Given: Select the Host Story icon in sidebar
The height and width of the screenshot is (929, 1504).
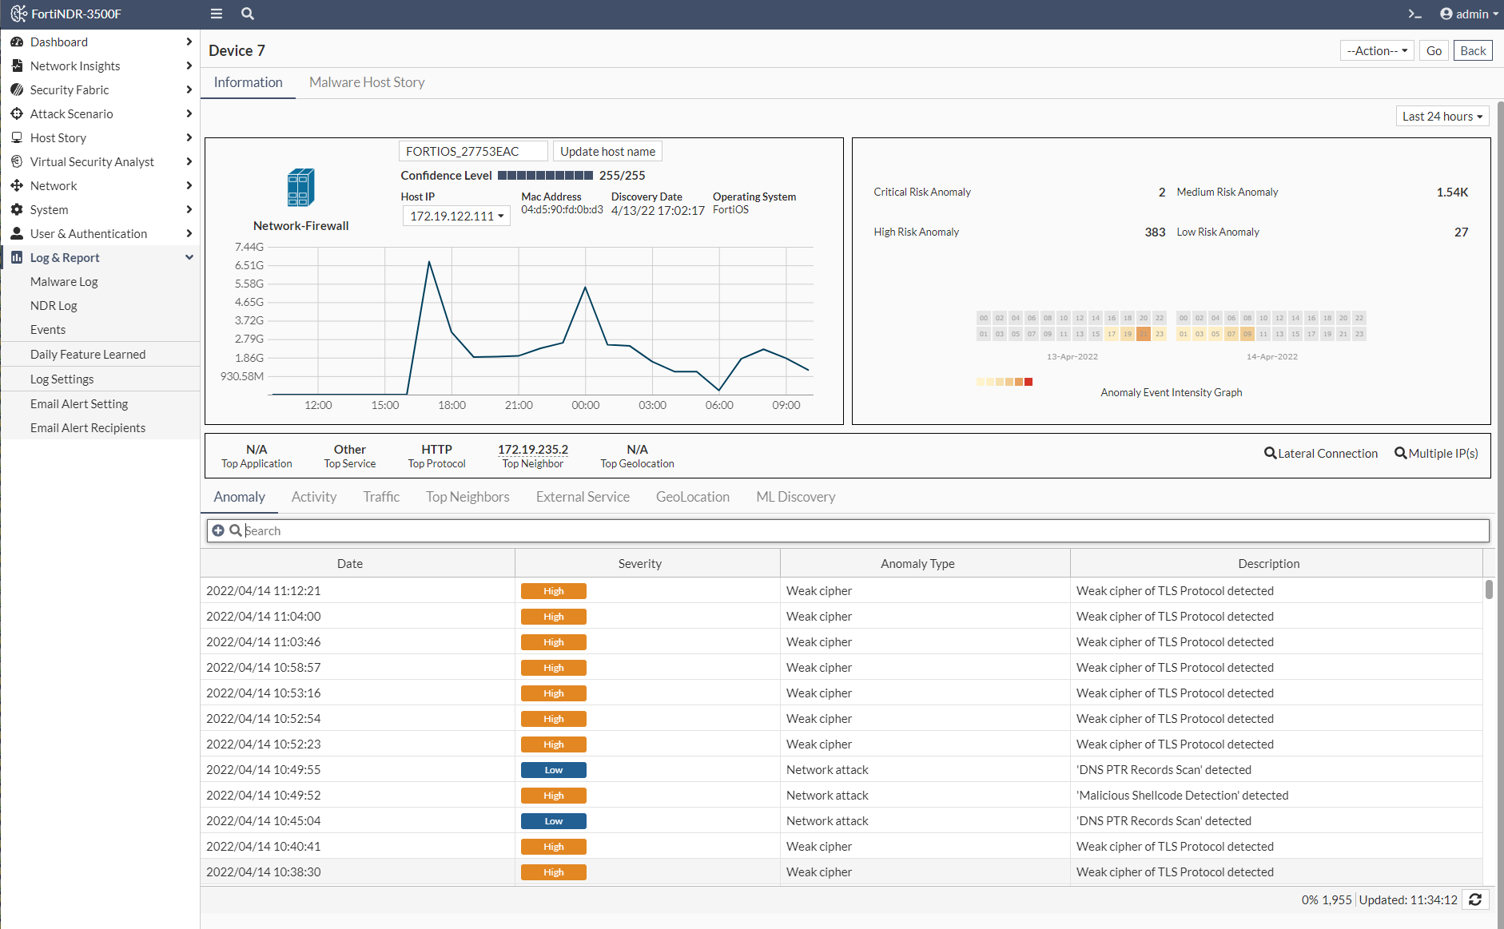Looking at the screenshot, I should tap(17, 137).
